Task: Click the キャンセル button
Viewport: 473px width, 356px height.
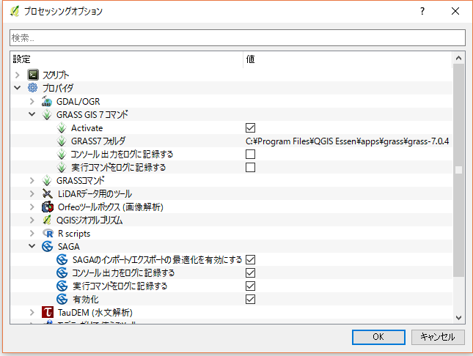Action: coord(438,337)
